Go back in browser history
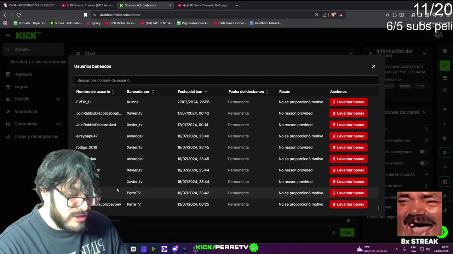 tap(5, 15)
